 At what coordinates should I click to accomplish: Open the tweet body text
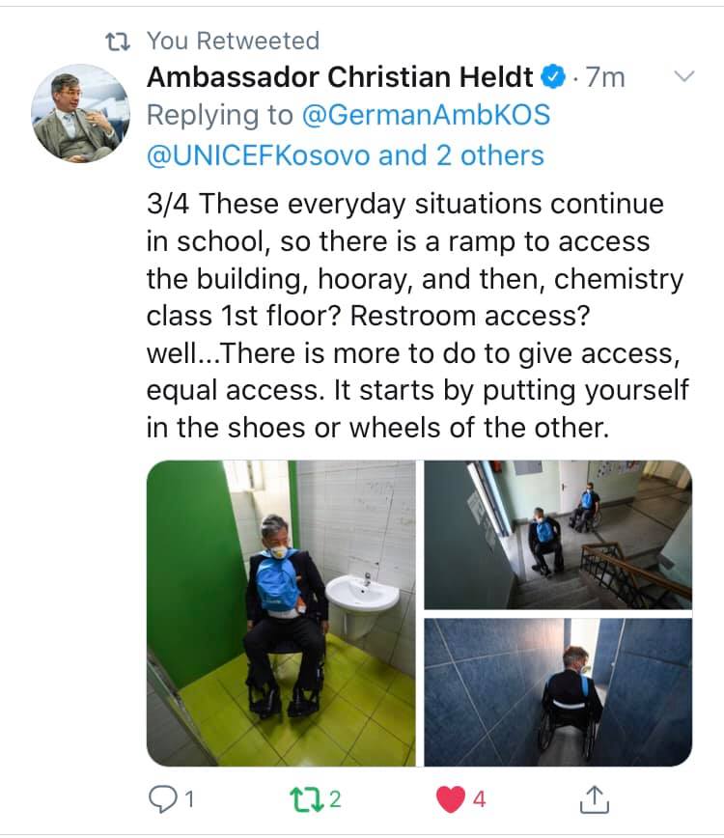coord(417,316)
